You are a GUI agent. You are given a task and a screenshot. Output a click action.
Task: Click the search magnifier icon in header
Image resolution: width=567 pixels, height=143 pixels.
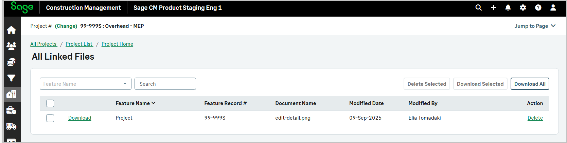pyautogui.click(x=478, y=7)
